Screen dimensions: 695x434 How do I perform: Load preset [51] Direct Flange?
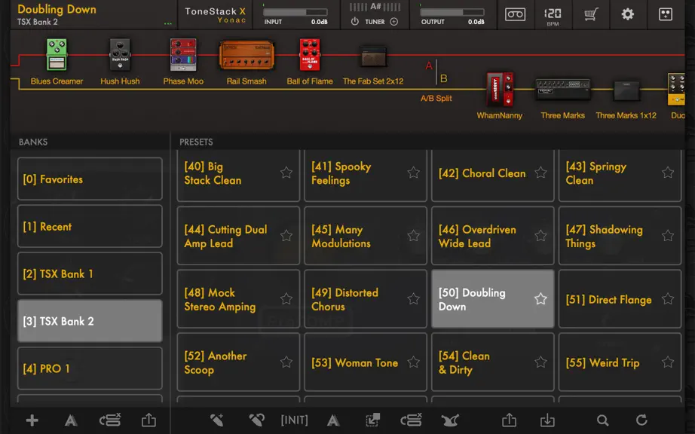[620, 299]
